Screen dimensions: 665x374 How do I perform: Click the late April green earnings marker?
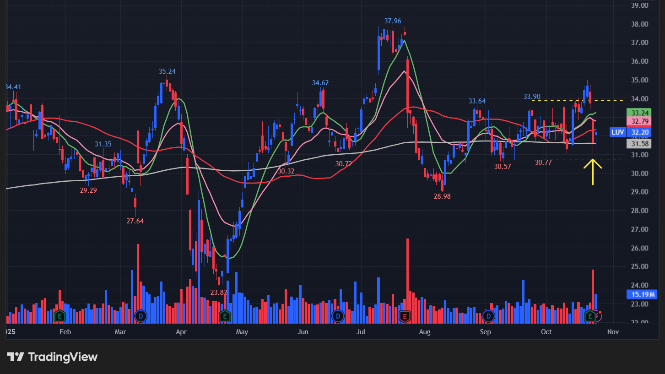click(225, 316)
